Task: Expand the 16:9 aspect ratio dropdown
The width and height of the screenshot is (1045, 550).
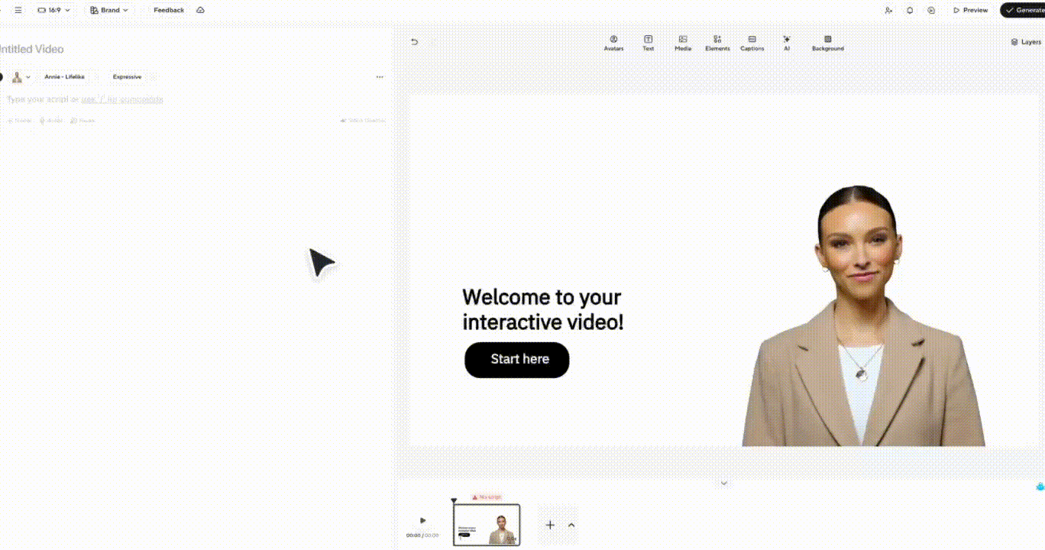Action: (x=54, y=10)
